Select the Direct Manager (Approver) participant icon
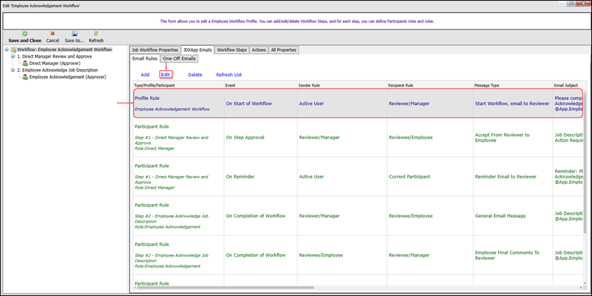592x296 pixels. pyautogui.click(x=26, y=64)
